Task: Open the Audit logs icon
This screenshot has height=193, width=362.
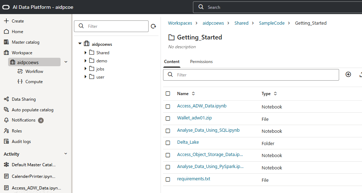Action: coord(6,142)
